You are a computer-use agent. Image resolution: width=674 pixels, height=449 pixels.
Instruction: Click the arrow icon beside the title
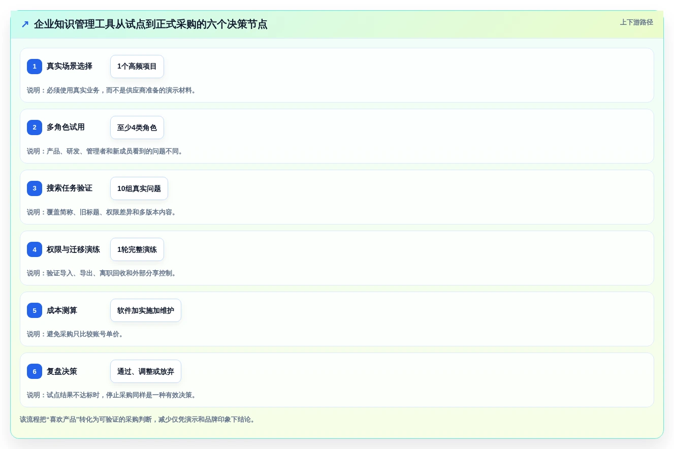[25, 24]
